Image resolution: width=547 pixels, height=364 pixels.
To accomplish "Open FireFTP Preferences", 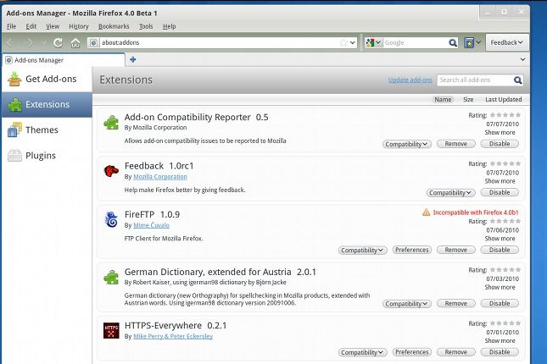I will click(x=412, y=250).
